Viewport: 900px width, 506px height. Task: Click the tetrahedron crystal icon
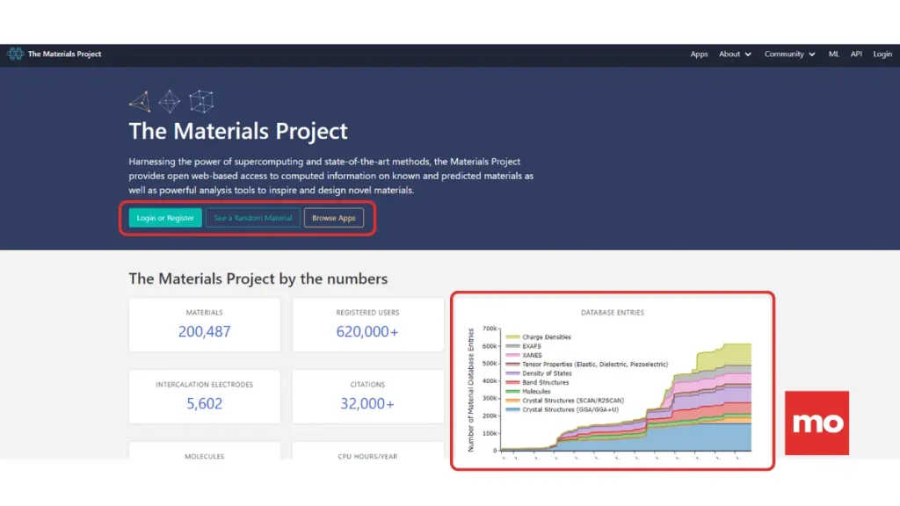(x=140, y=101)
